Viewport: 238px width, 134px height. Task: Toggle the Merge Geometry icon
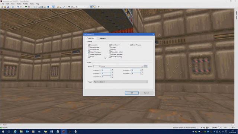[94, 7]
